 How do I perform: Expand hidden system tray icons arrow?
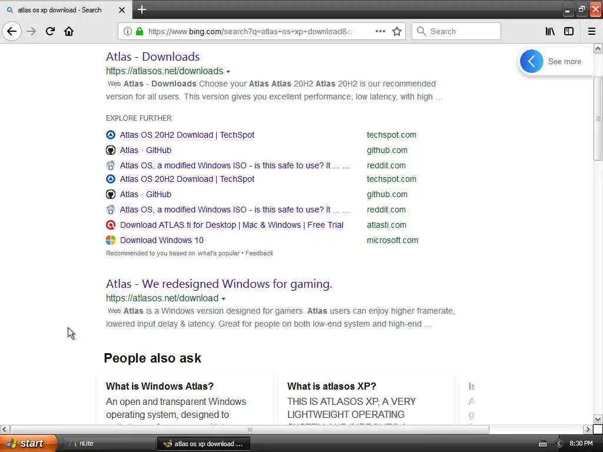(559, 444)
